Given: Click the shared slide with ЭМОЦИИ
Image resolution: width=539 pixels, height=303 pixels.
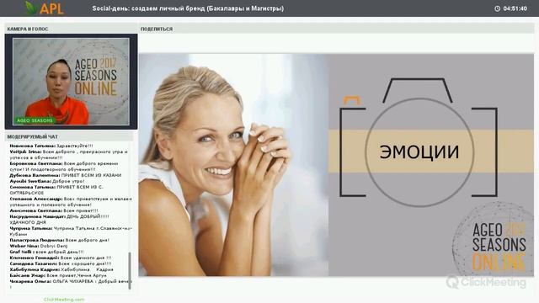Looking at the screenshot, I should tap(336, 165).
